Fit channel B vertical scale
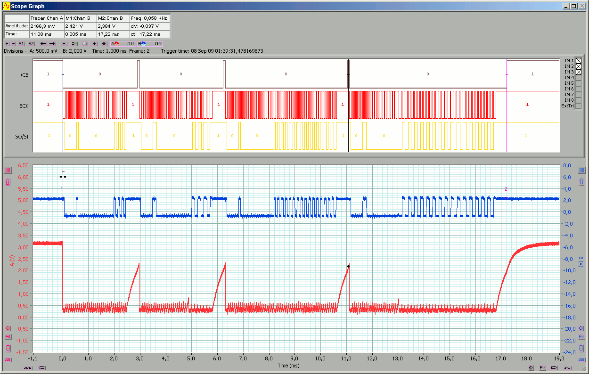Image resolution: width=589 pixels, height=374 pixels. point(581,337)
